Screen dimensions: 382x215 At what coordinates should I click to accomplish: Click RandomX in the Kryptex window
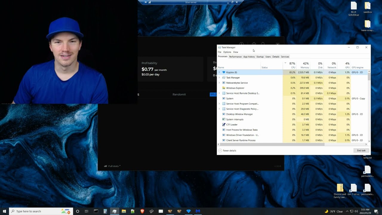179,94
